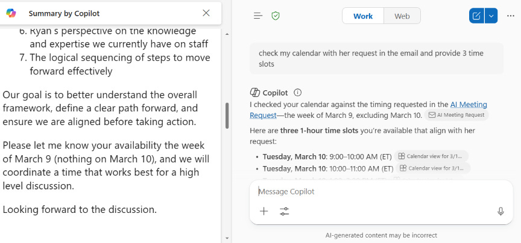Screen dimensions: 521x243
Task: Activate the microphone voice input
Action: click(x=500, y=212)
